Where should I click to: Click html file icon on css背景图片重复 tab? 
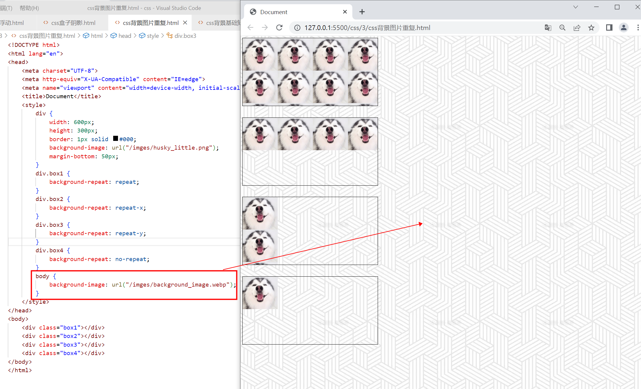(117, 23)
